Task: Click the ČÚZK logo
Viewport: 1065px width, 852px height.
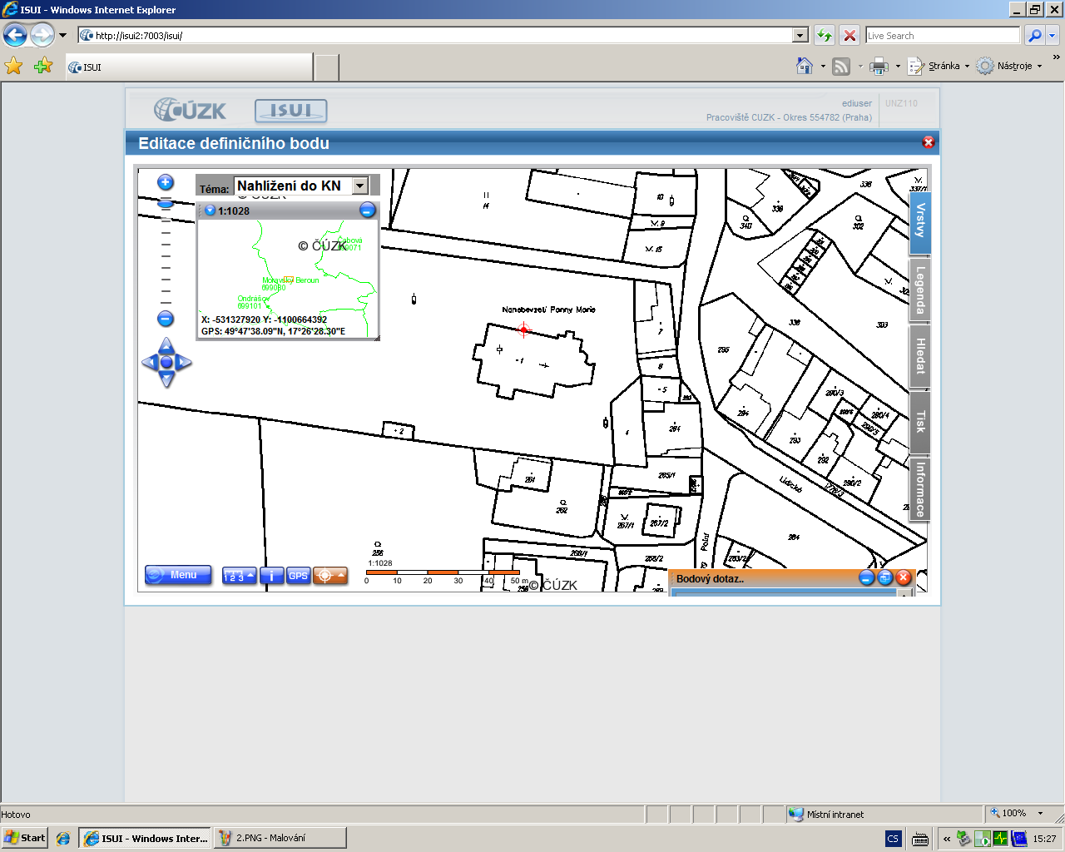Action: point(191,110)
